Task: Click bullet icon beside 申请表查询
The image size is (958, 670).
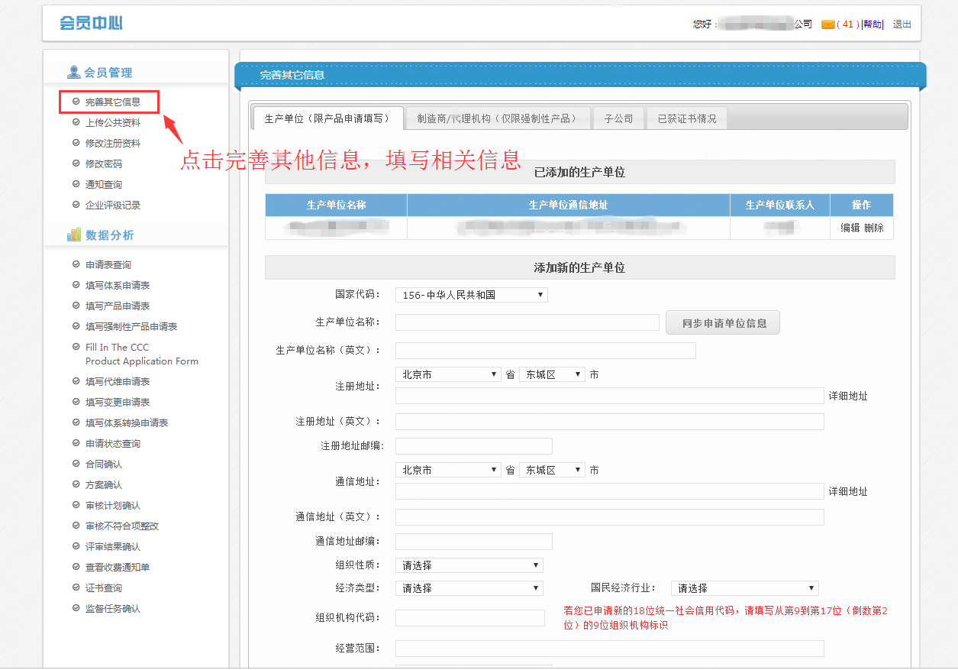Action: (x=76, y=264)
